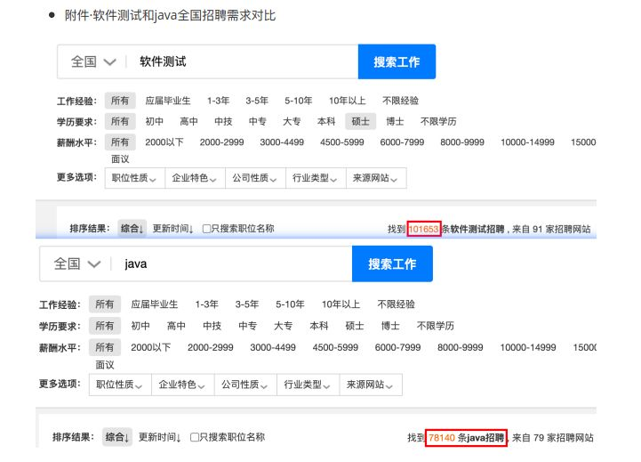Select 所有 for 工作经验 in 软件测试 filters
Screen dimensions: 641x462
(120, 101)
